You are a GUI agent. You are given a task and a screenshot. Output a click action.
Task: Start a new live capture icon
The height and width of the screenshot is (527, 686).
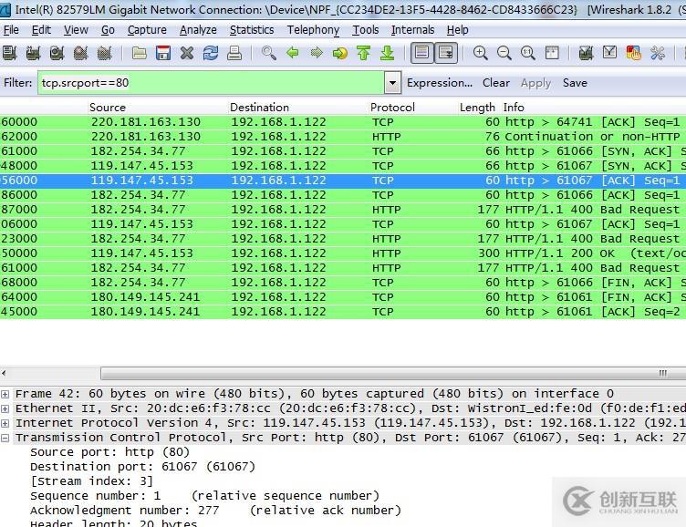[x=57, y=53]
